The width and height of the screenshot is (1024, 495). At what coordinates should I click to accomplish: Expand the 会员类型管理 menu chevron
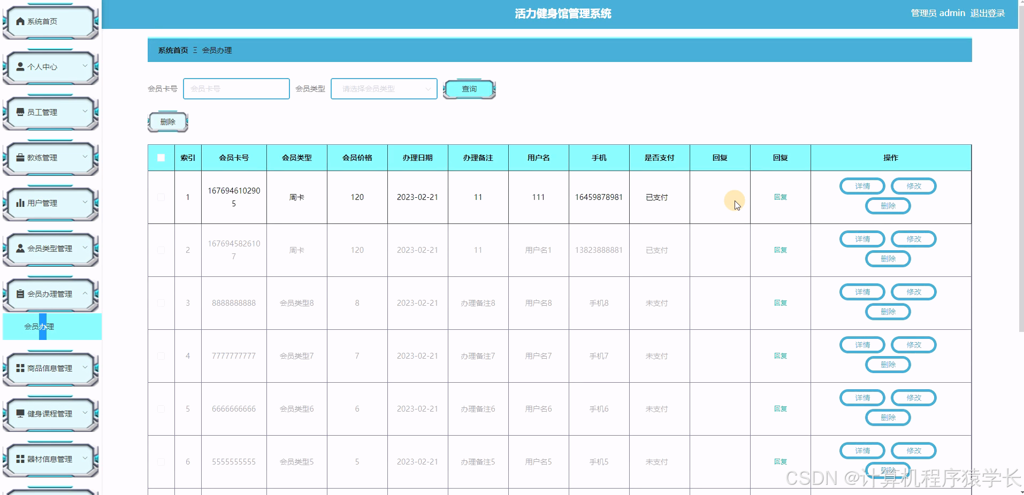tap(85, 248)
